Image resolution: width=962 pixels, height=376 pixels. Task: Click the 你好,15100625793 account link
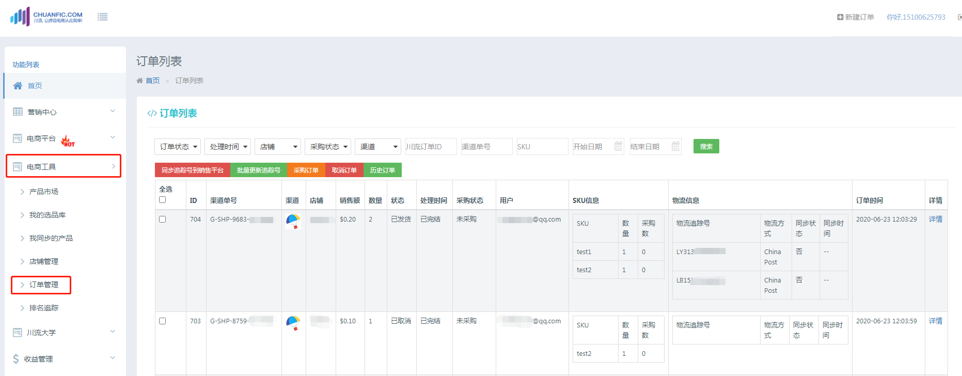[916, 17]
